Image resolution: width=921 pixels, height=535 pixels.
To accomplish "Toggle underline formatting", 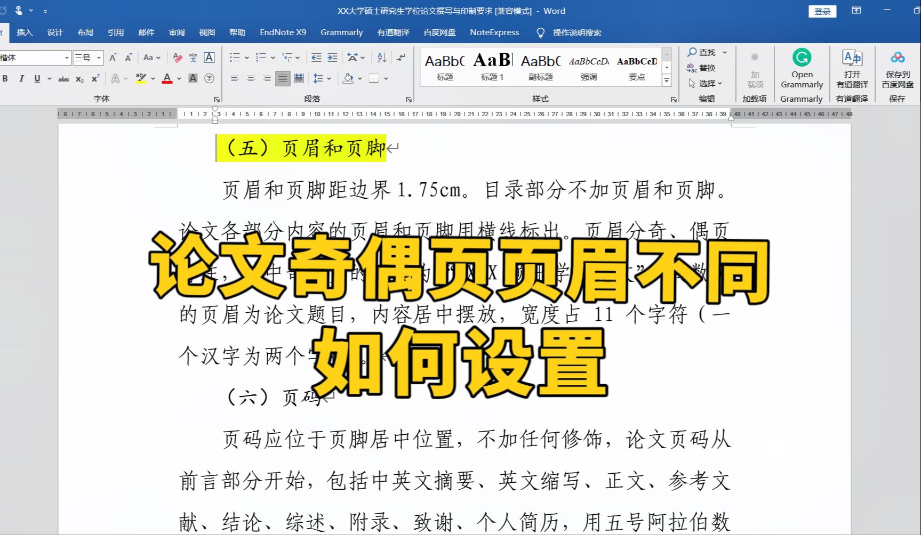I will [x=37, y=79].
